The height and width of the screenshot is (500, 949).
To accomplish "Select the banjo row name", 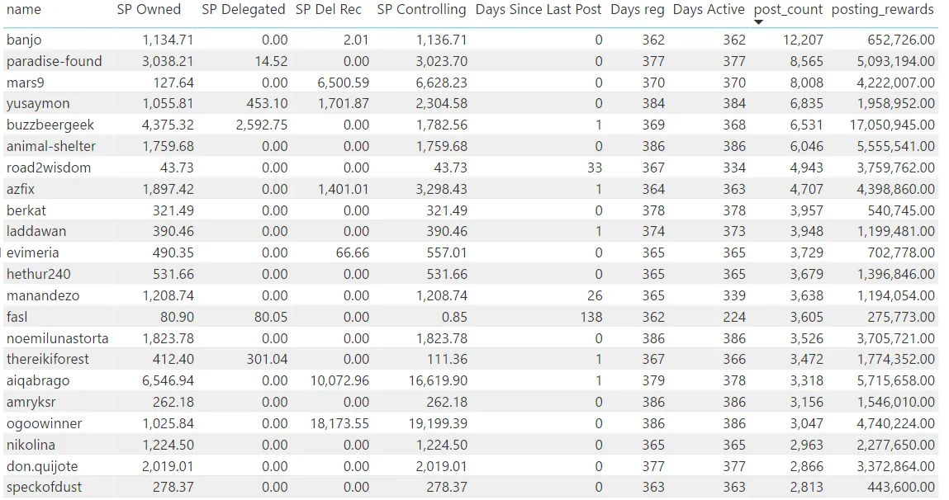I will (24, 40).
